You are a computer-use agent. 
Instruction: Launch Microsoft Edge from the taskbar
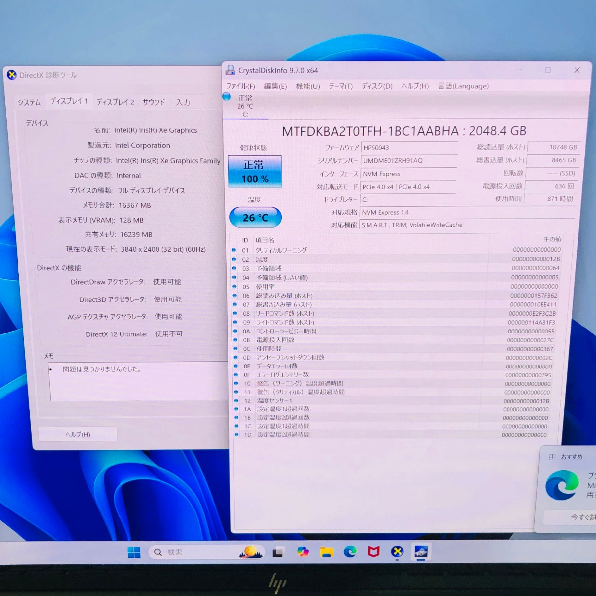point(350,551)
